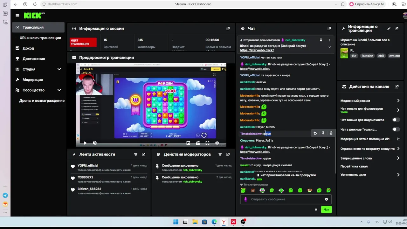Pop out the Лента активности panel
This screenshot has height=229, width=407.
tap(144, 154)
